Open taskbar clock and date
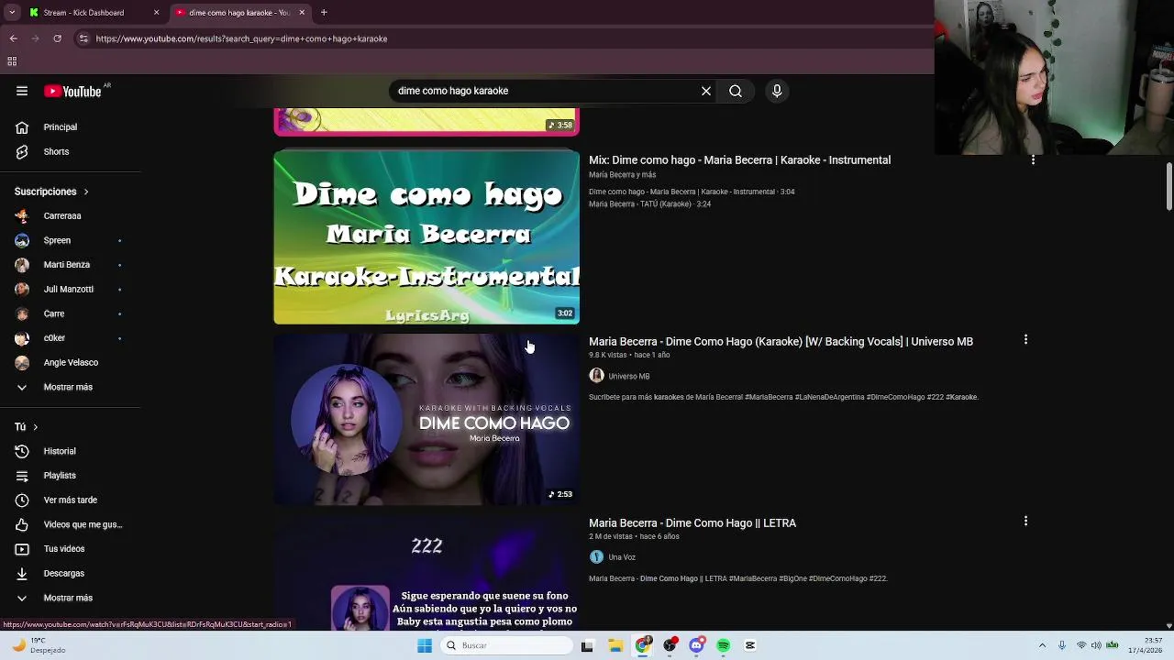 pos(1146,645)
